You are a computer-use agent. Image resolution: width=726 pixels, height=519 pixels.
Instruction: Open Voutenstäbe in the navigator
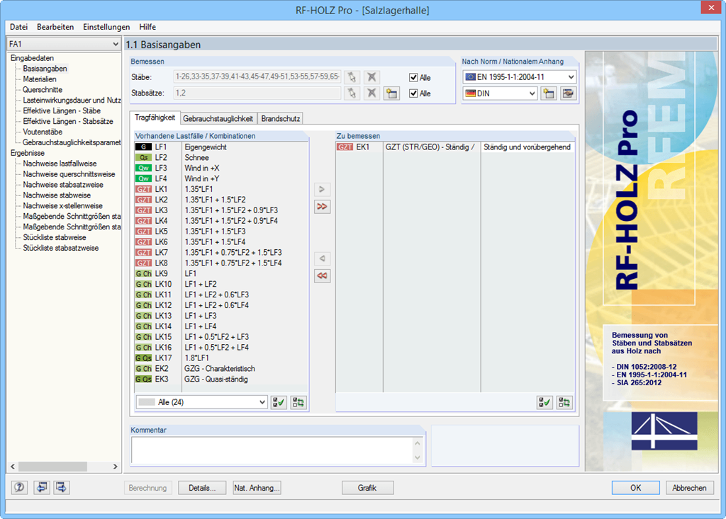(43, 132)
